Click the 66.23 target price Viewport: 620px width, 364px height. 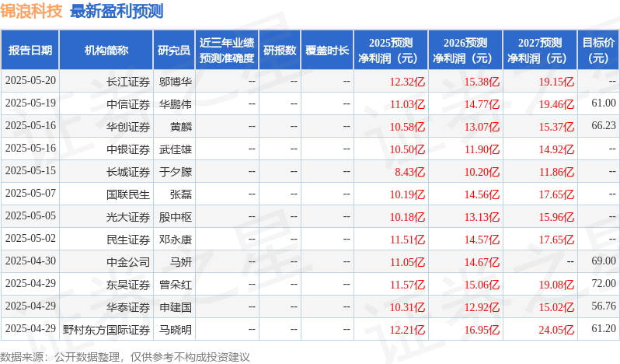(604, 126)
